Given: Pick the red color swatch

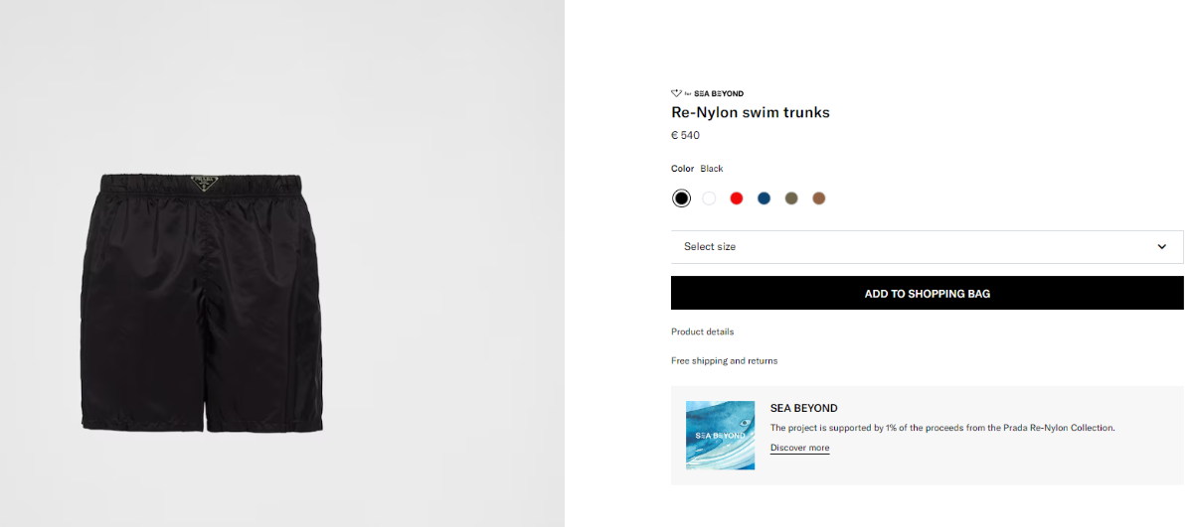Looking at the screenshot, I should click(737, 198).
